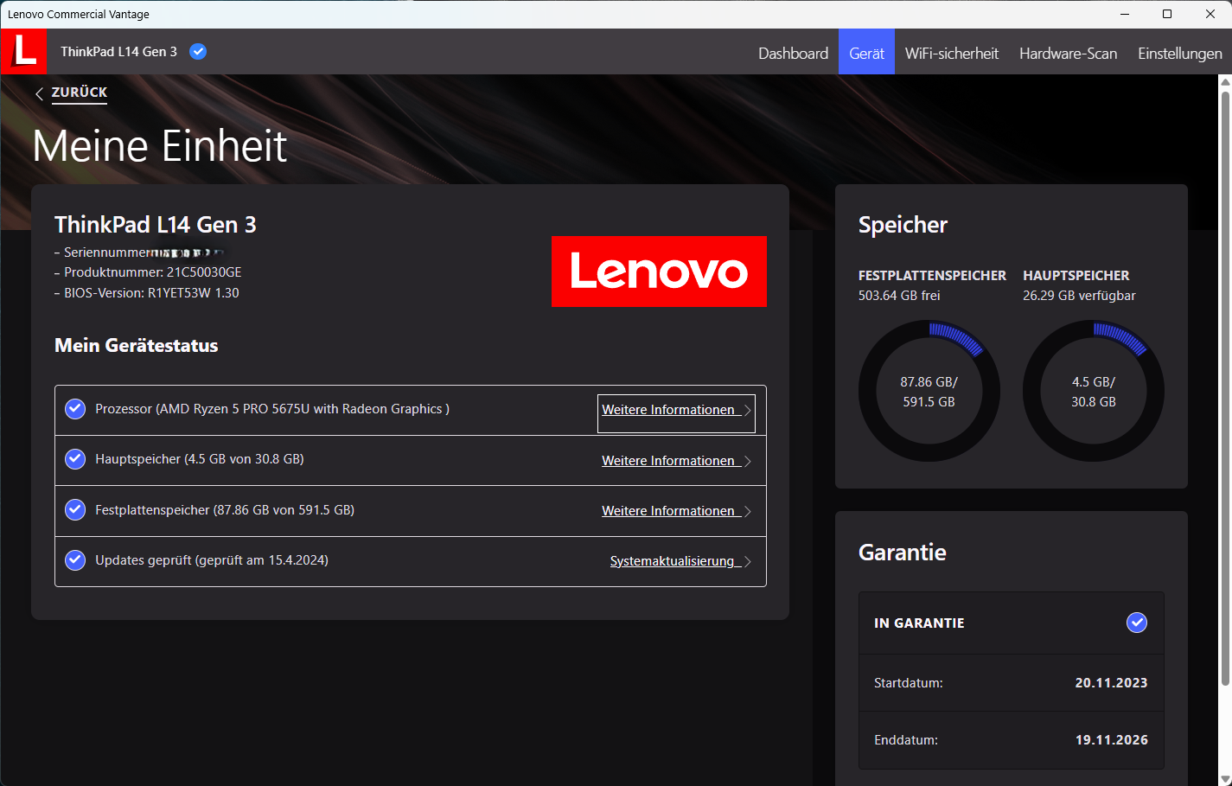Open the Hardware-Scan tab
Image resolution: width=1232 pixels, height=786 pixels.
click(1068, 54)
